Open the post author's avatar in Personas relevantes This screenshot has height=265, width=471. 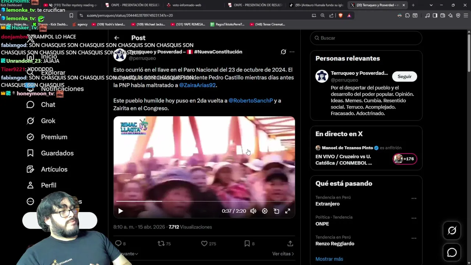(x=322, y=76)
